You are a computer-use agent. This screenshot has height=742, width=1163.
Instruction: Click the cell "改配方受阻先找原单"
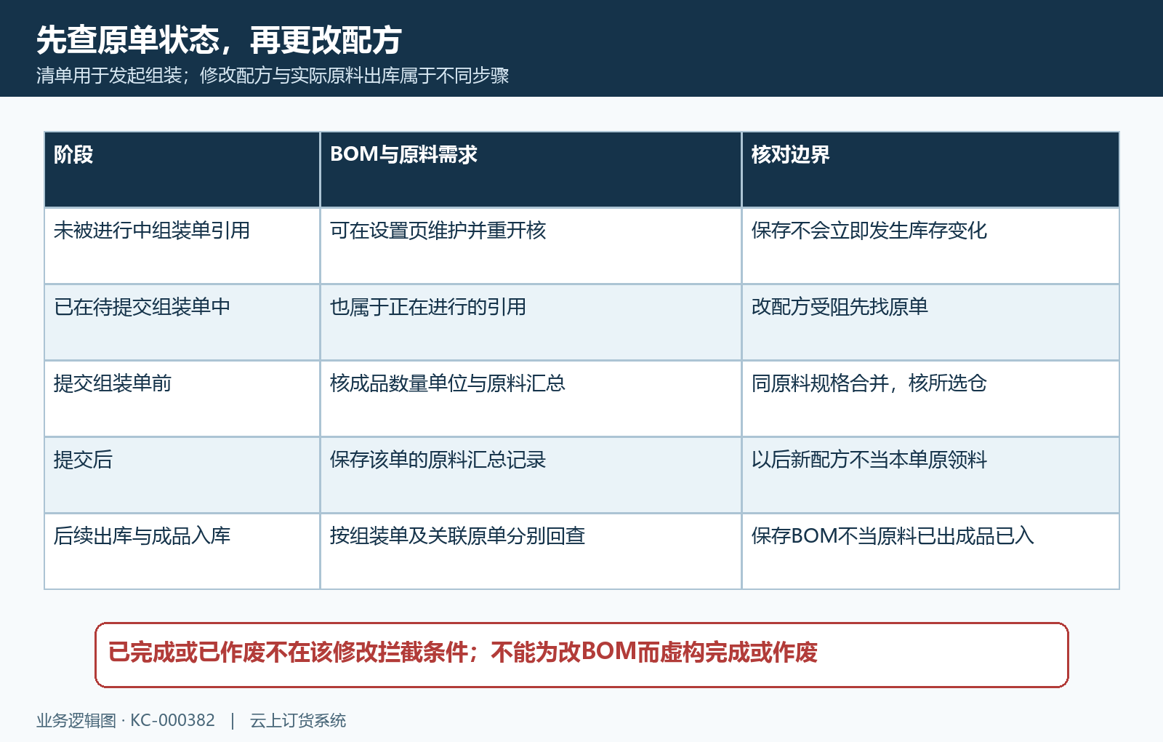(930, 322)
